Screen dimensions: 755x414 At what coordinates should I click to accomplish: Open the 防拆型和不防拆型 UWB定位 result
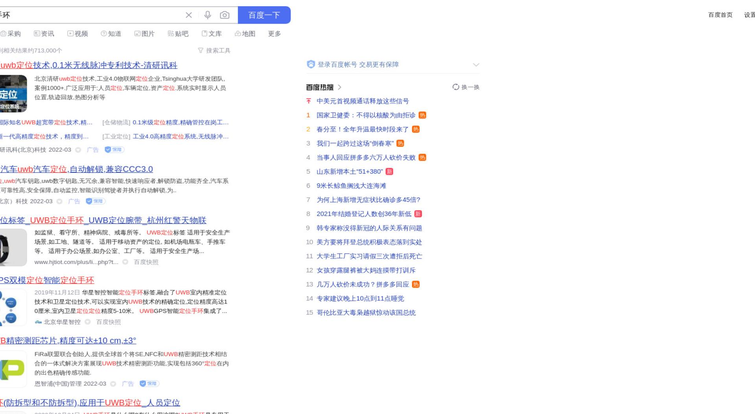pyautogui.click(x=90, y=403)
